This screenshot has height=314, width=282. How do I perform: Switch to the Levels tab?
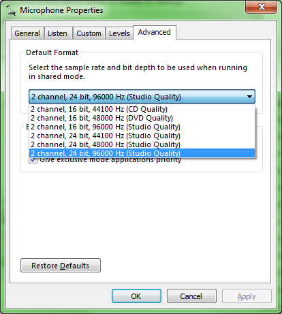point(119,33)
